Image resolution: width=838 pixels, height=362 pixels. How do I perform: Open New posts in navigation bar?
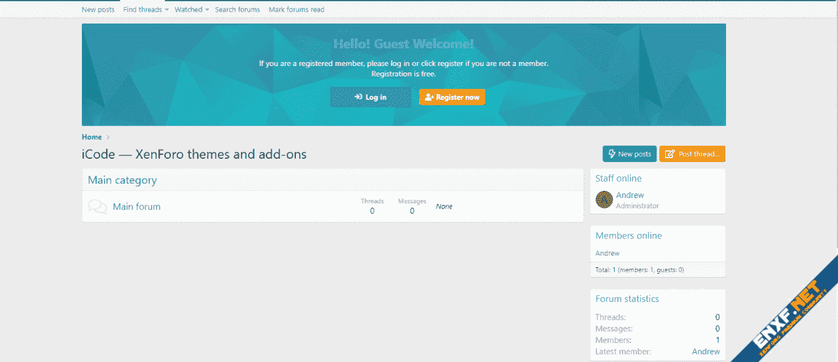pyautogui.click(x=98, y=10)
